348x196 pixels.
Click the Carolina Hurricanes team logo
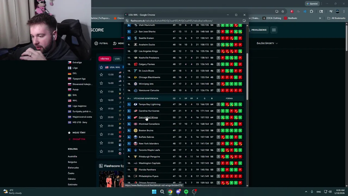[136, 111]
